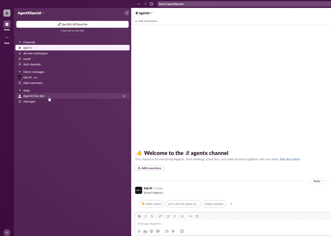Viewport: 331px width, 236px height.
Task: Open the Home view in sidebar
Action: (x=7, y=26)
